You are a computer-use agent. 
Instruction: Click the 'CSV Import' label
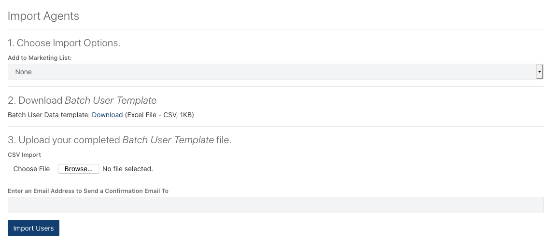[25, 154]
